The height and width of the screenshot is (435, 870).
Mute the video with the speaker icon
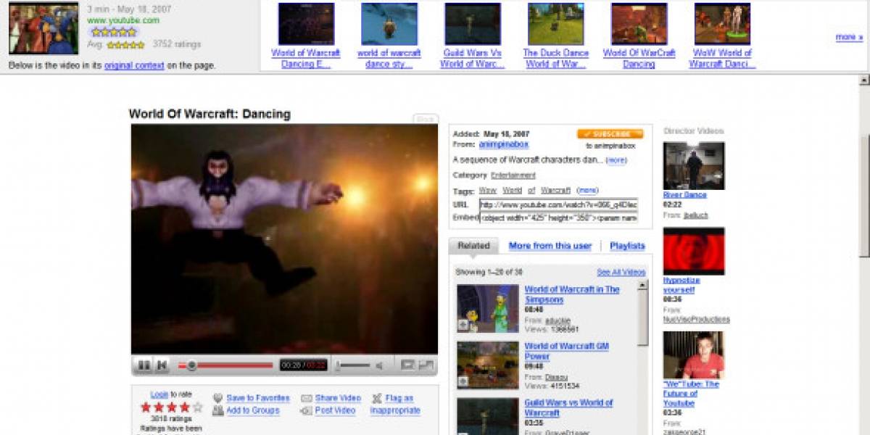tap(378, 365)
